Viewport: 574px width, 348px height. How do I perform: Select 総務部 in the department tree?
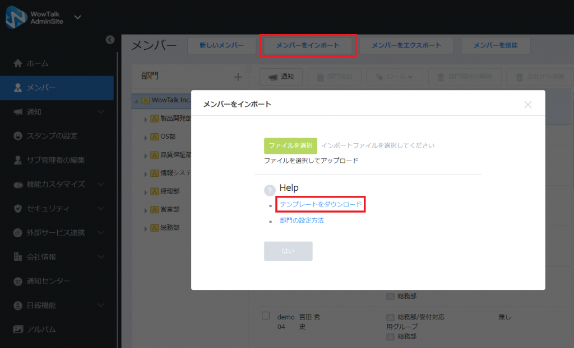point(170,228)
